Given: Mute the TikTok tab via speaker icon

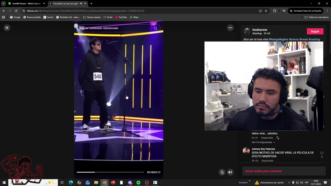Looking at the screenshot, I should pyautogui.click(x=81, y=4).
